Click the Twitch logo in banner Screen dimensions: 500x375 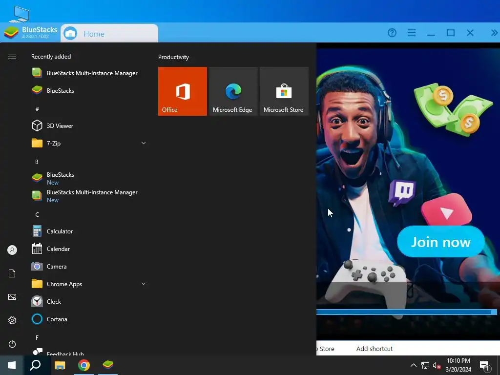[402, 193]
